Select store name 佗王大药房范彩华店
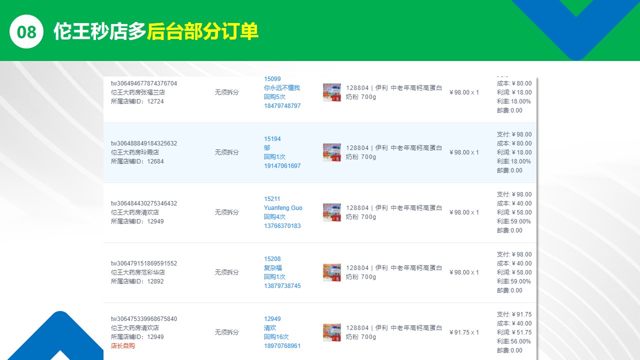 [138, 272]
